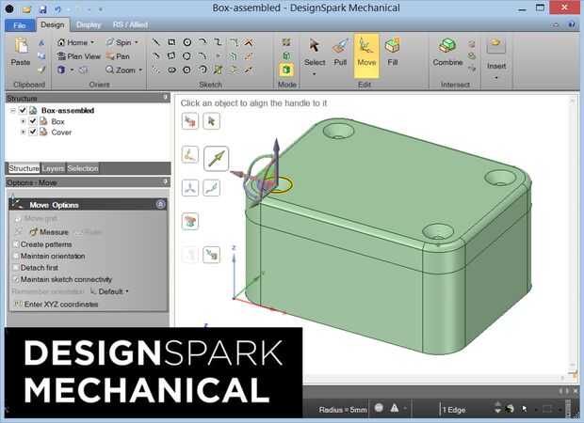Select the three-point rectangle sketch tool
Viewport: 584px width, 423px height.
(171, 55)
